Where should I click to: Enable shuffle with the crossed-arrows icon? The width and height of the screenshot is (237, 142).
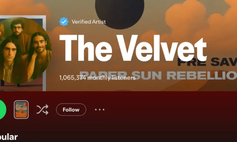tap(43, 110)
